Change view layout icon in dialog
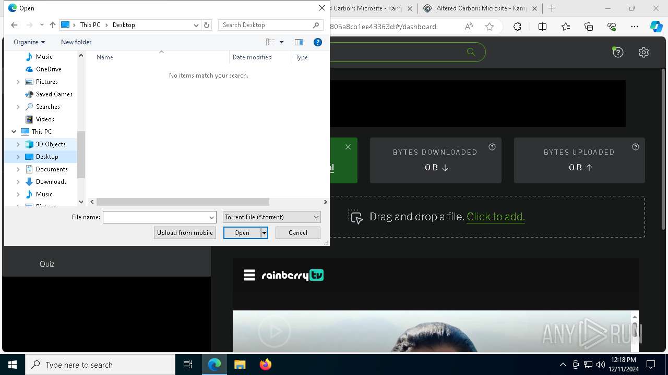Image resolution: width=668 pixels, height=375 pixels. point(270,42)
